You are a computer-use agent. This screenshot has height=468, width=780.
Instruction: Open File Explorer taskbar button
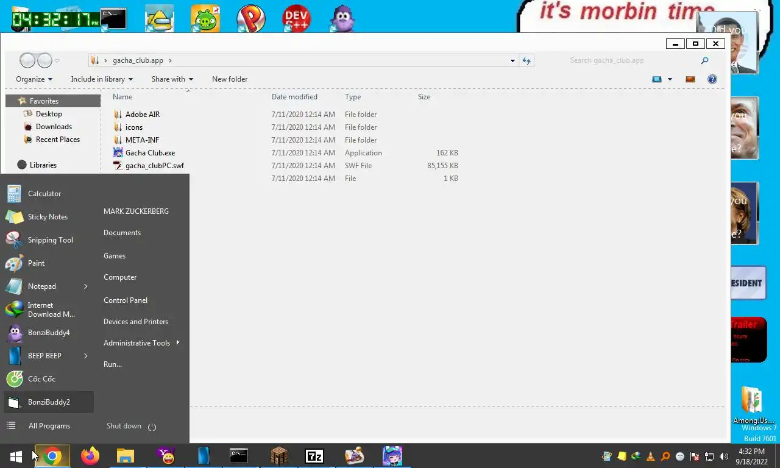point(126,456)
